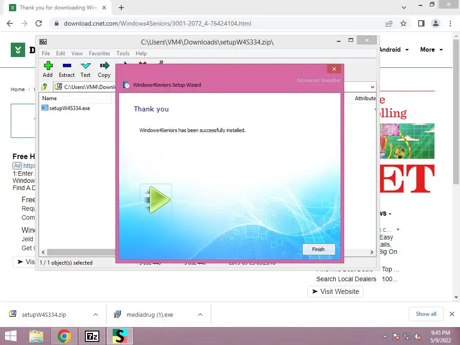
Task: Select setupW4S334.exe in 7-Zip list
Action: (66, 108)
